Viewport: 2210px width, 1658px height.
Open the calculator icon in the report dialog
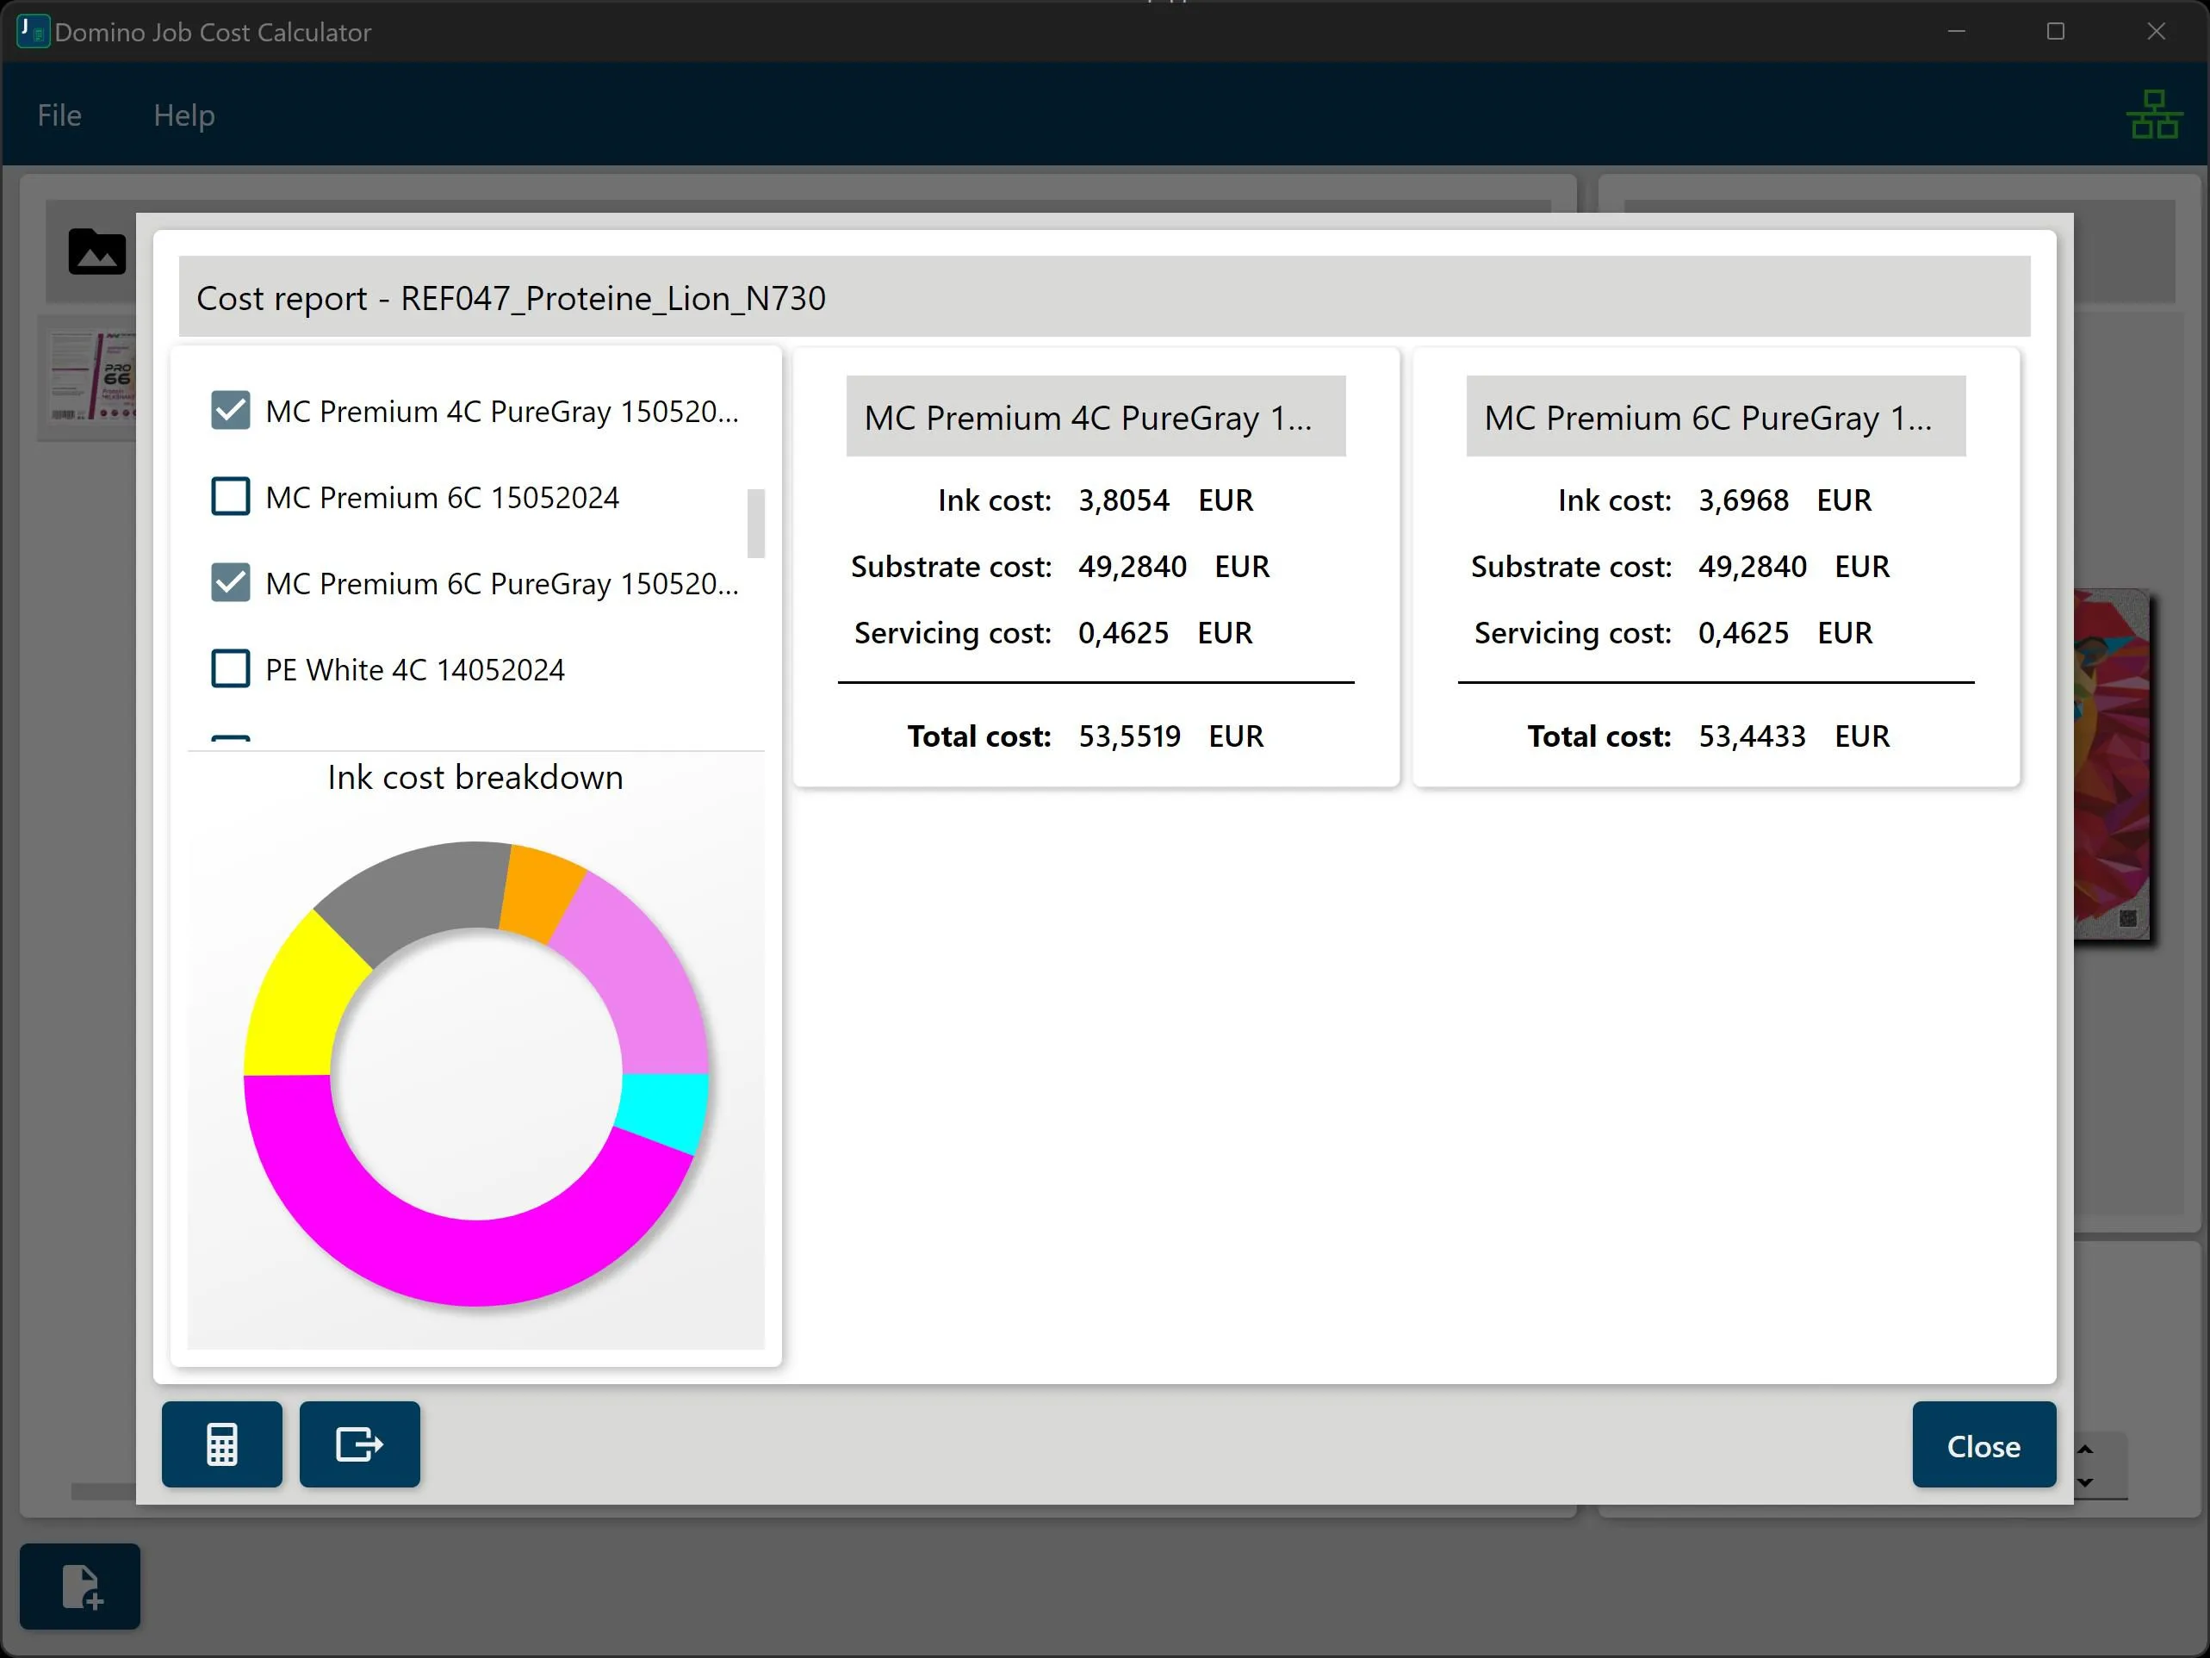coord(220,1444)
